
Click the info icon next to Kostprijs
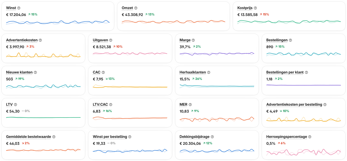[255, 8]
